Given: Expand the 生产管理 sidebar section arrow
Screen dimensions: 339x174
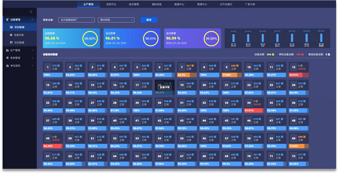Looking at the screenshot, I should (x=32, y=50).
